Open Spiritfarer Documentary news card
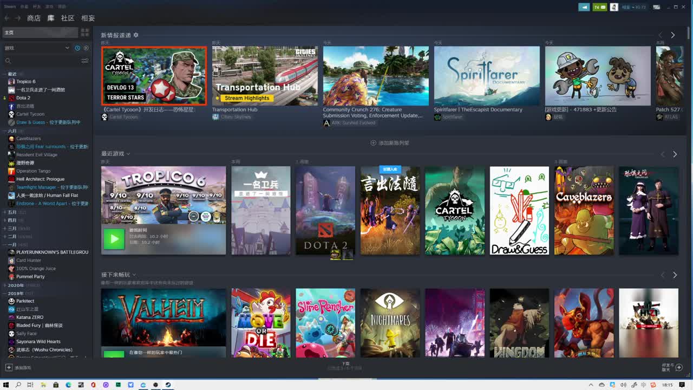The height and width of the screenshot is (390, 693). click(487, 75)
